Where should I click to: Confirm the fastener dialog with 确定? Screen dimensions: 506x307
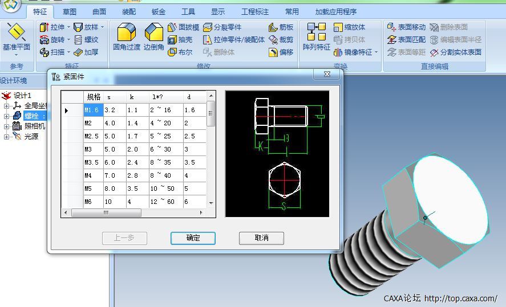pos(193,238)
